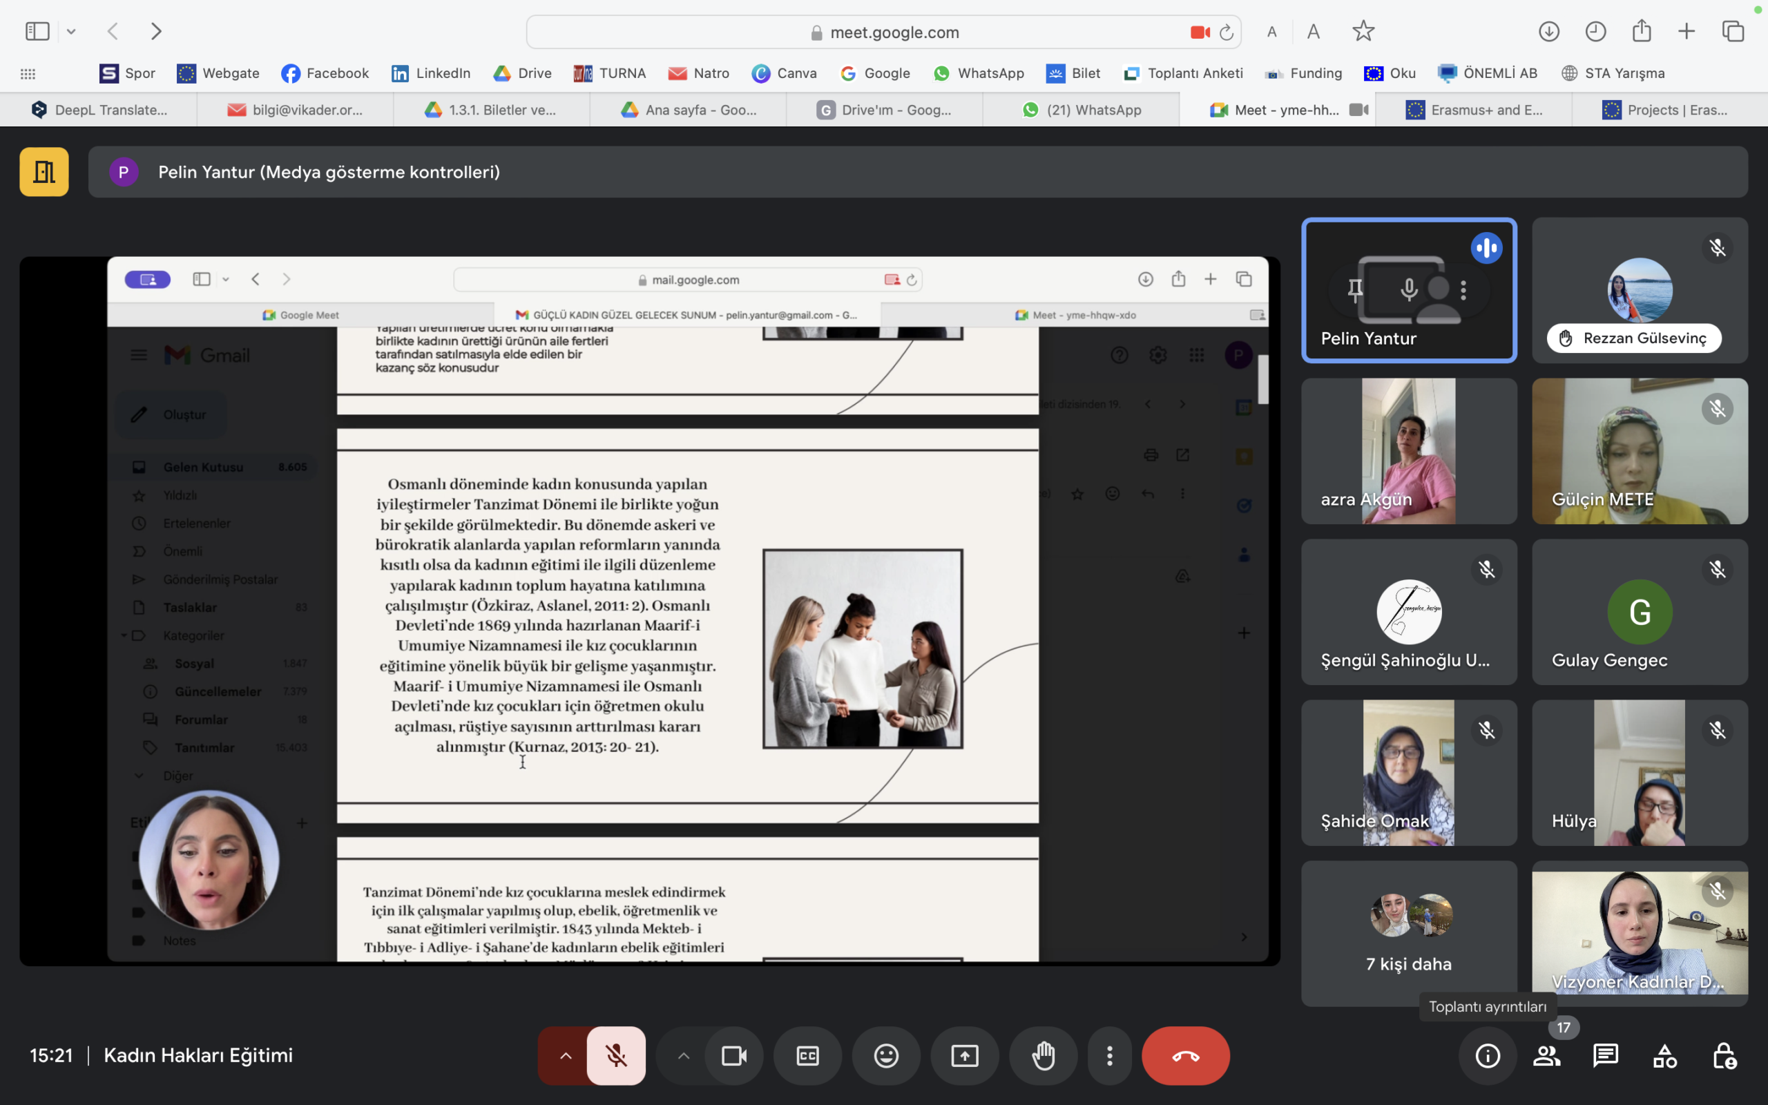The height and width of the screenshot is (1105, 1768).
Task: Unmute the microphone toggle button
Action: pyautogui.click(x=616, y=1055)
